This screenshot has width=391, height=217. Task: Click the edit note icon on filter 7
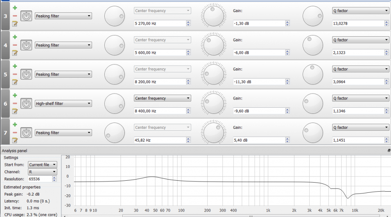tap(15, 141)
